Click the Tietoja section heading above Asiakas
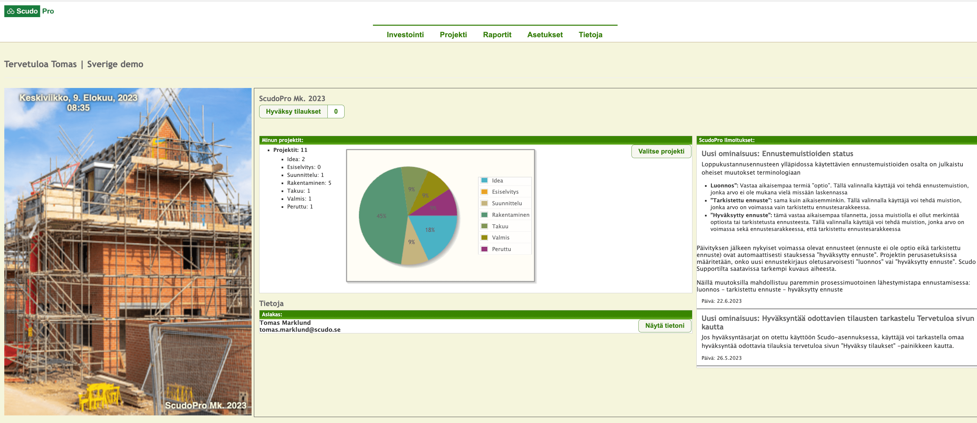 click(271, 304)
